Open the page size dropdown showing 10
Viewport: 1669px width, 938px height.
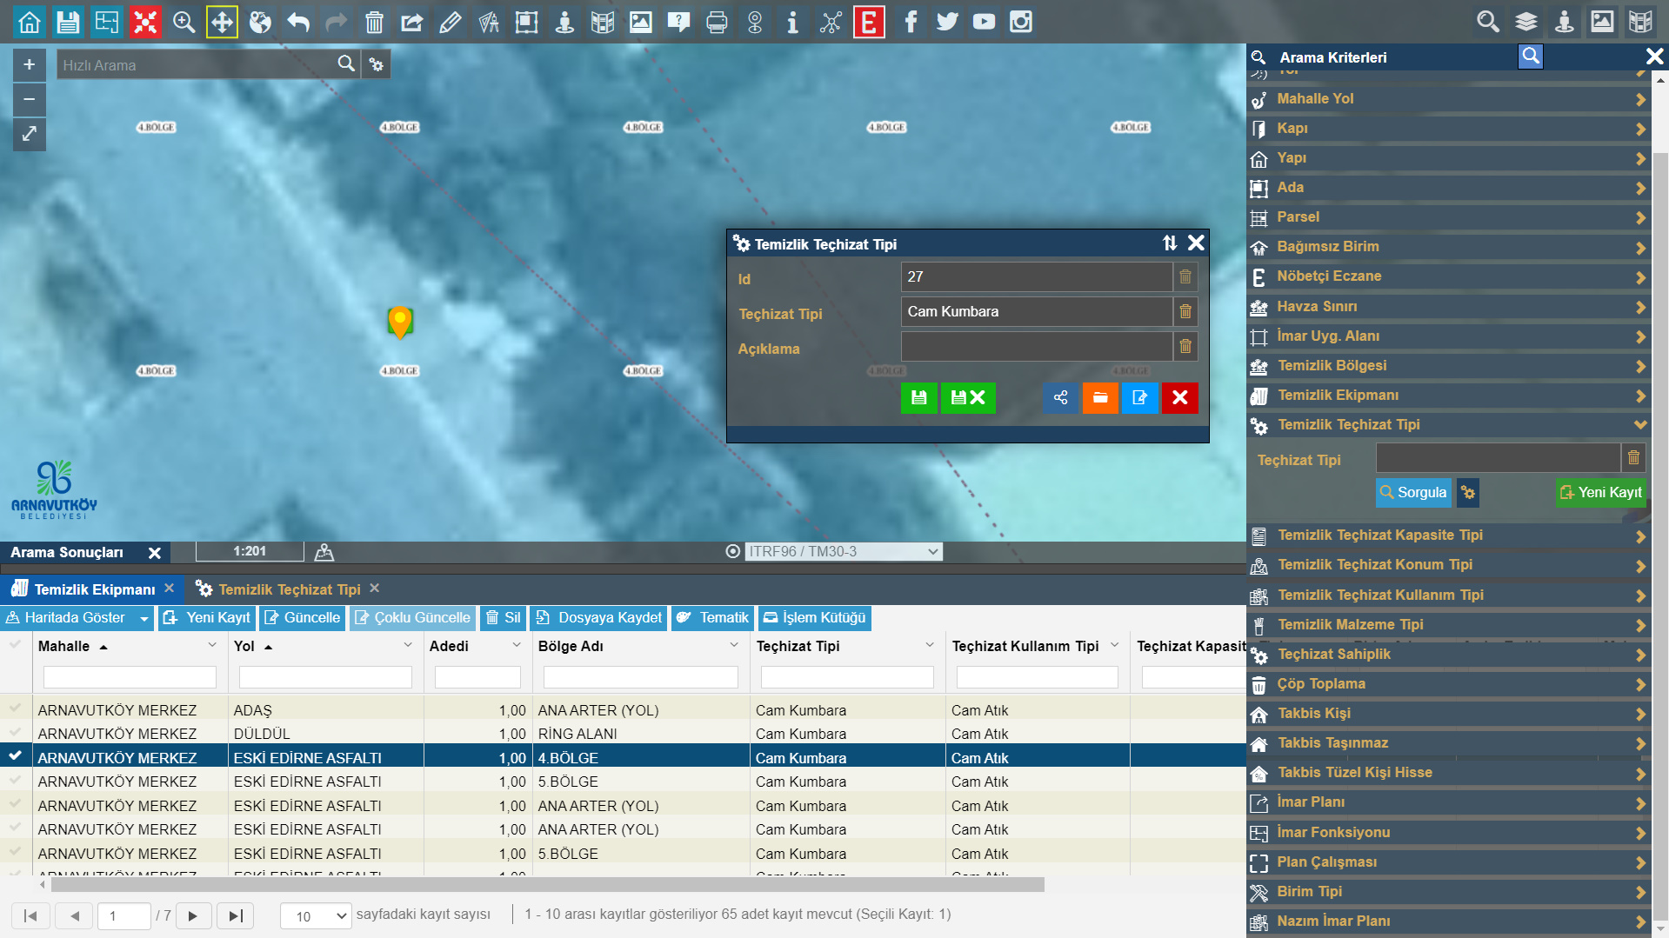point(316,915)
